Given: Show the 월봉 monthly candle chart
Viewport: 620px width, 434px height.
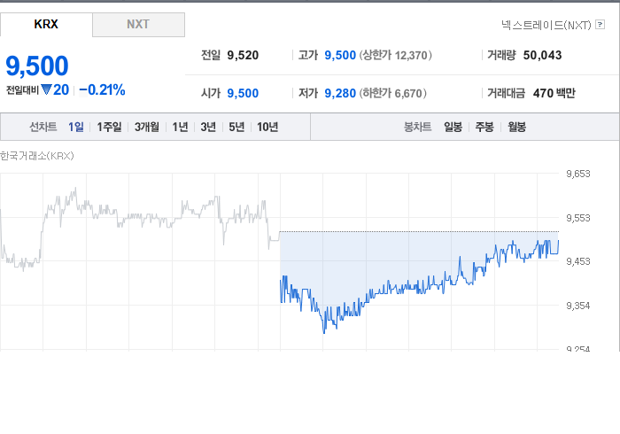Looking at the screenshot, I should (516, 127).
